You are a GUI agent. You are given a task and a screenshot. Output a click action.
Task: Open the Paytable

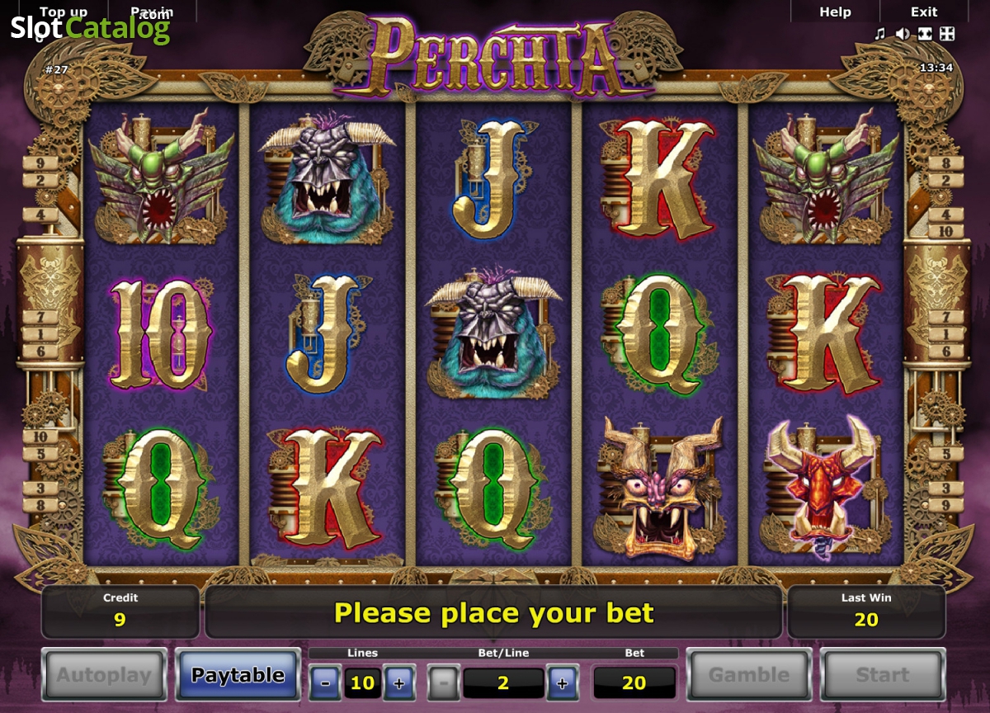pos(238,675)
